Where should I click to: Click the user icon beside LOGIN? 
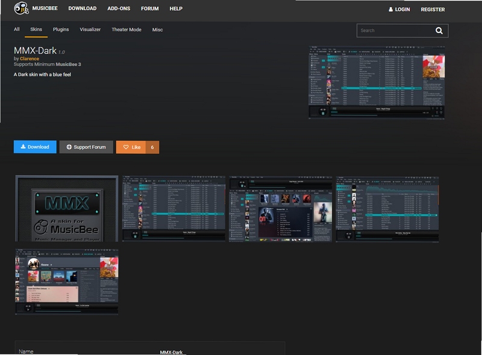(x=390, y=10)
